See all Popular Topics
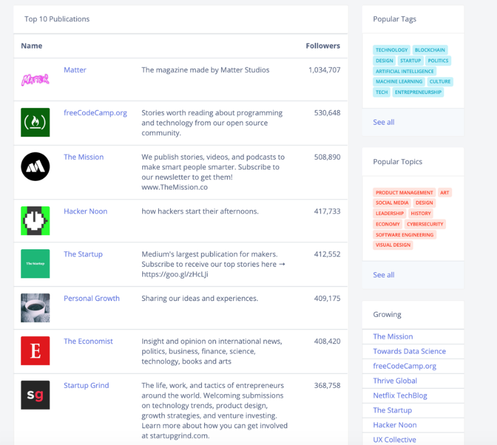497x445 pixels. point(383,275)
